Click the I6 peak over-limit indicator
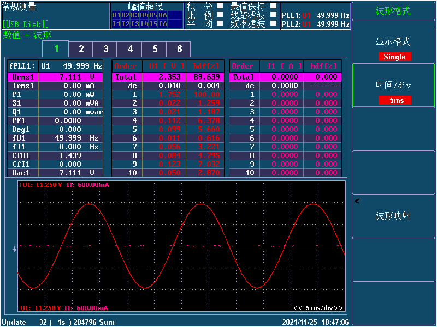This screenshot has width=437, height=327. (163, 23)
